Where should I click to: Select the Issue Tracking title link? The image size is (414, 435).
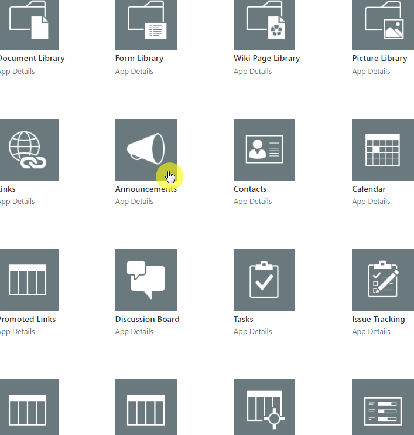coord(378,320)
